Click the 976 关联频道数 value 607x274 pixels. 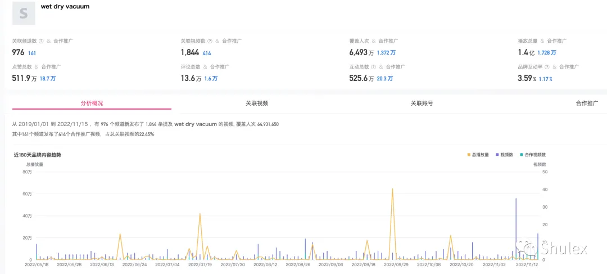(18, 52)
